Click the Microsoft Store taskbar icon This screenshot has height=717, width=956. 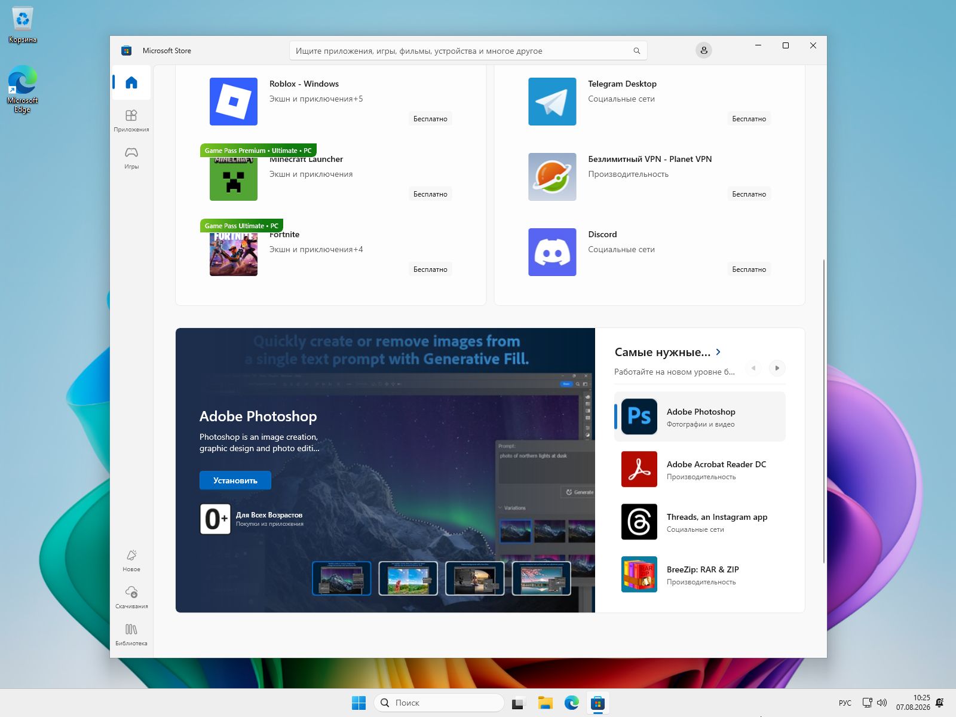tap(597, 703)
